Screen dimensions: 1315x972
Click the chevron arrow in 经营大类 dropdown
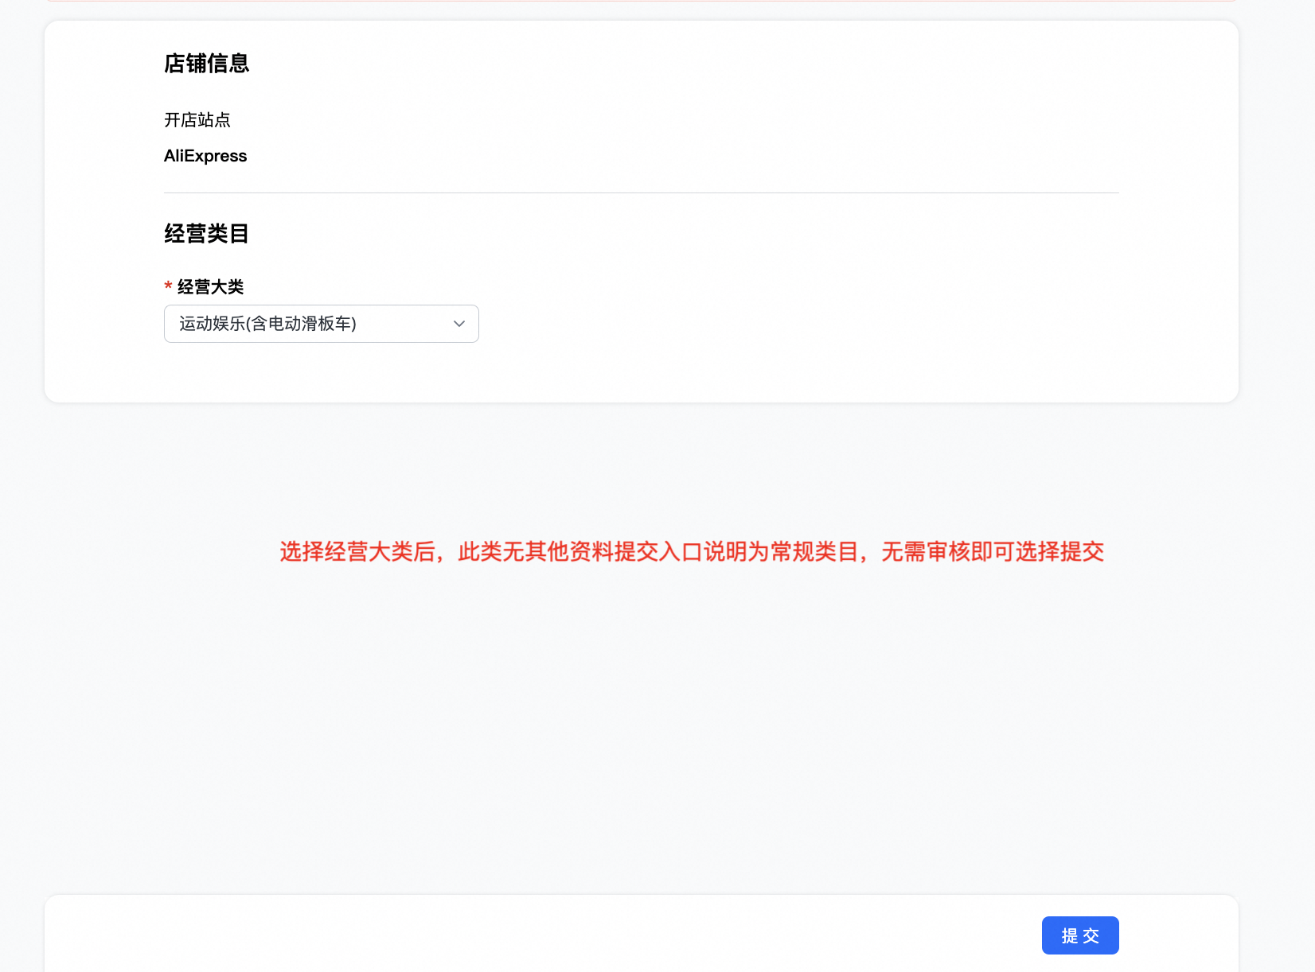[x=458, y=324]
